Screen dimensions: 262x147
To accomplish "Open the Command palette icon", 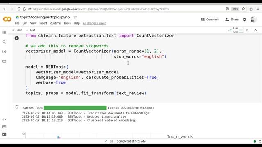I will coord(4,127).
